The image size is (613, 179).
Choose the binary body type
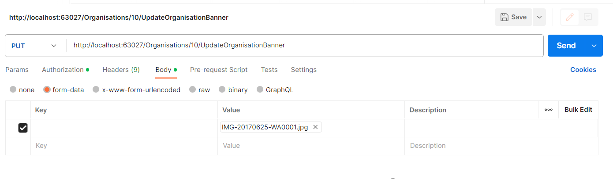[x=222, y=89]
